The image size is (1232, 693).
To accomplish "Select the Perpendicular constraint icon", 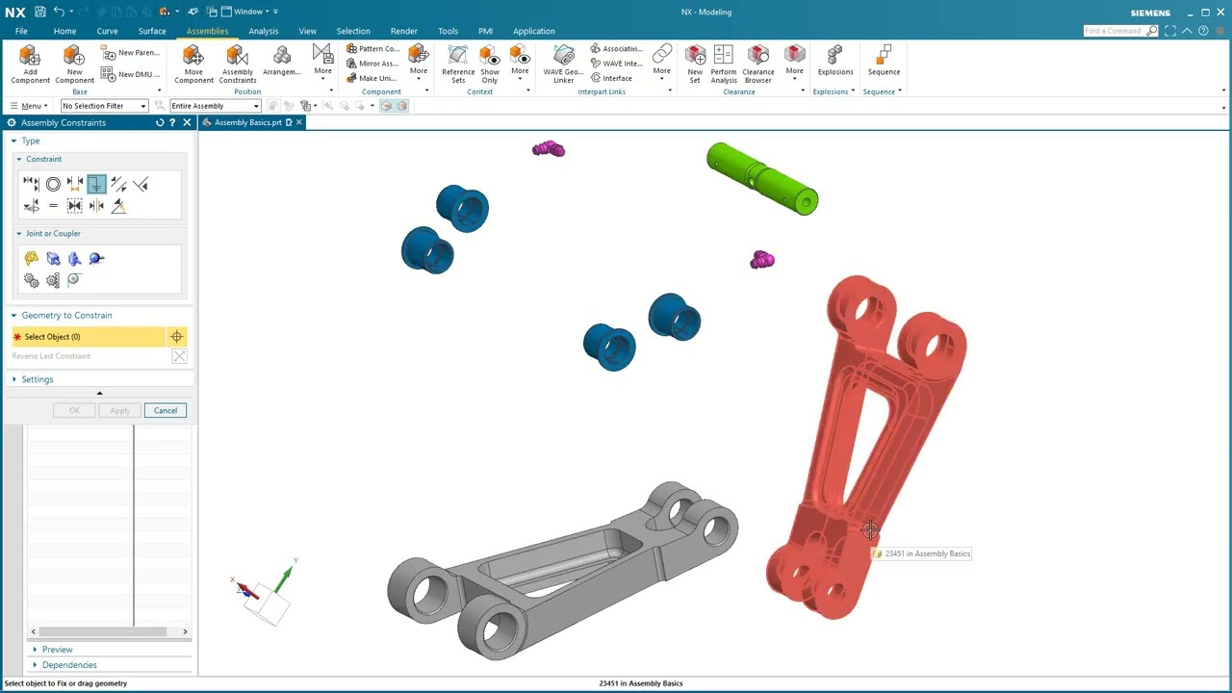I will pyautogui.click(x=141, y=184).
